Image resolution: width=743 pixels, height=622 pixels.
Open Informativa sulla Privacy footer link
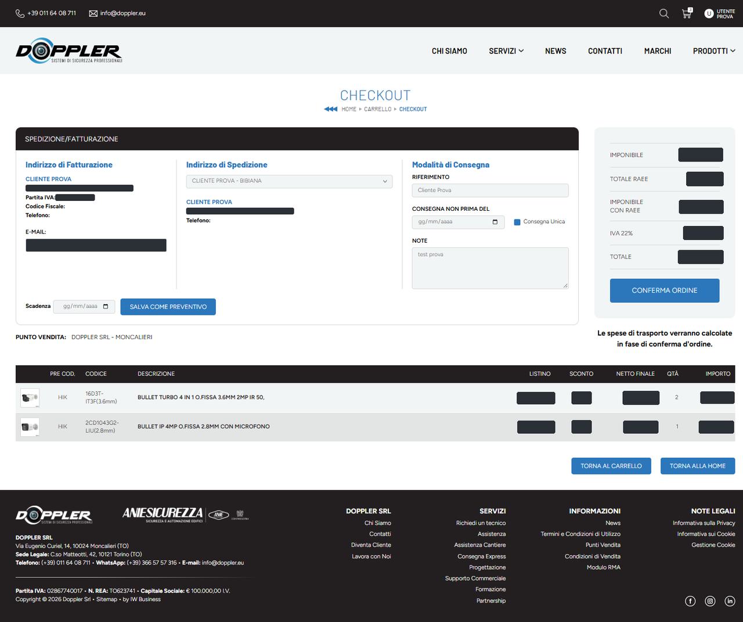(704, 523)
